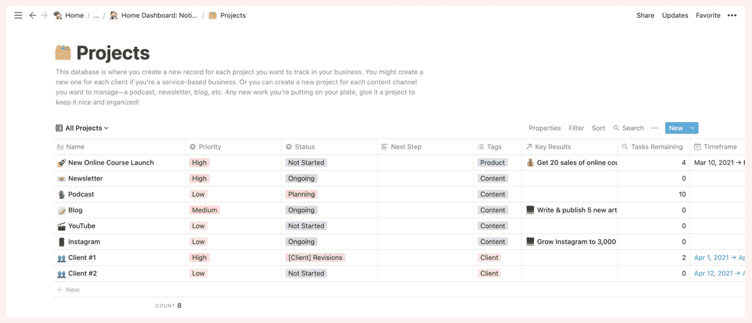Click the large Projects page icon

(x=63, y=53)
